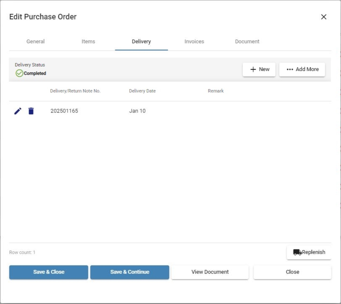Select delivery note number 202501165
Screen dimensions: 341x304
64,111
